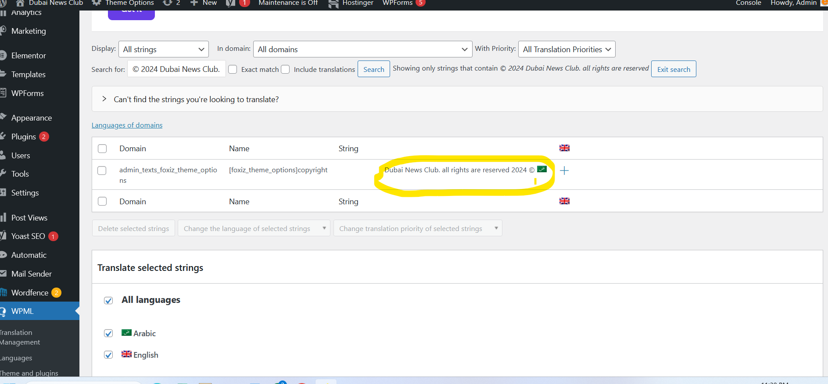
Task: Click the Search for input field
Action: 176,69
